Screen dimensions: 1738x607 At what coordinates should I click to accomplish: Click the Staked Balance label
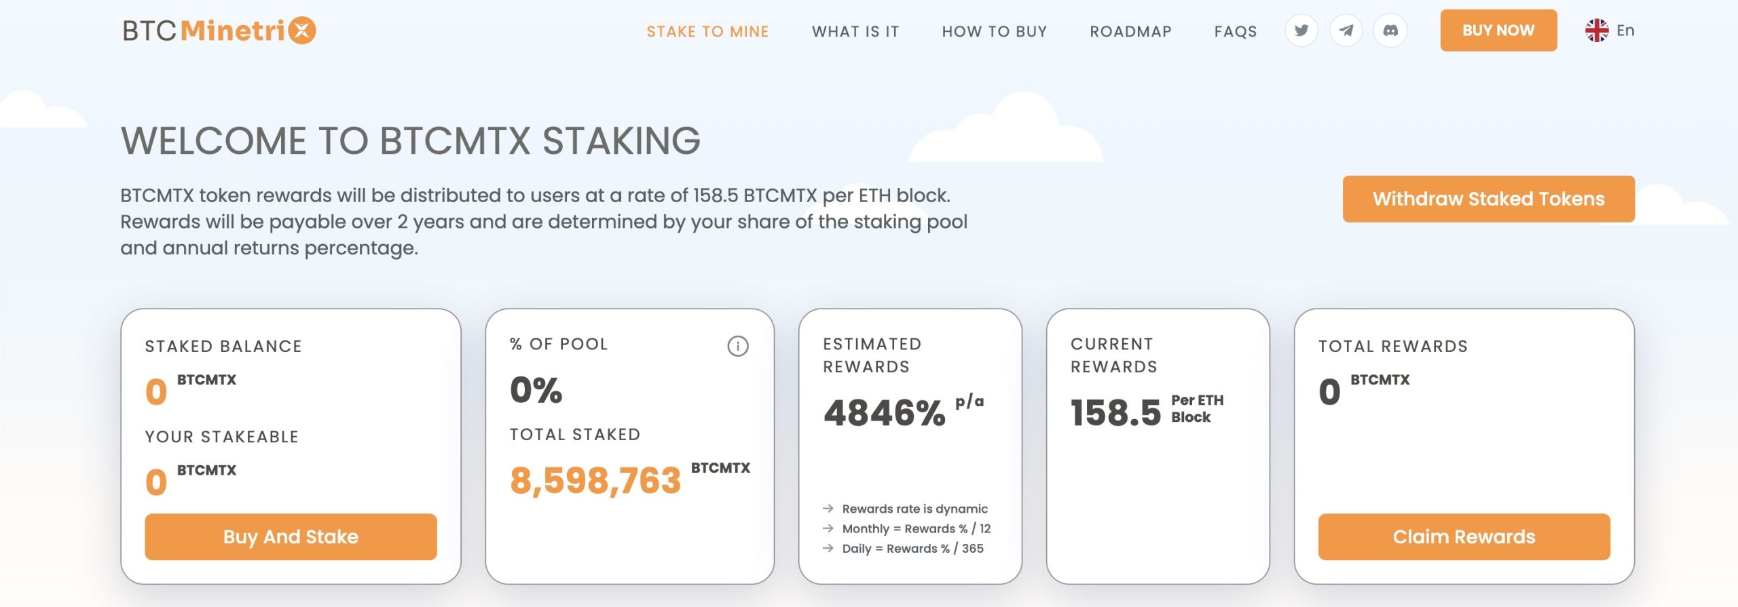[x=223, y=346]
